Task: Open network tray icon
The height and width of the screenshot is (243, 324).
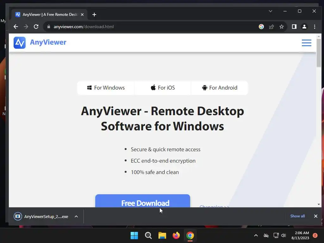Action: pos(276,235)
